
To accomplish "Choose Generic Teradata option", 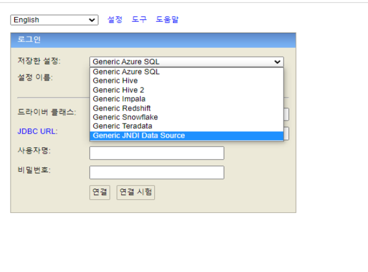I will point(187,126).
